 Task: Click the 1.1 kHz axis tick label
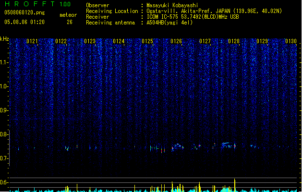(4, 62)
